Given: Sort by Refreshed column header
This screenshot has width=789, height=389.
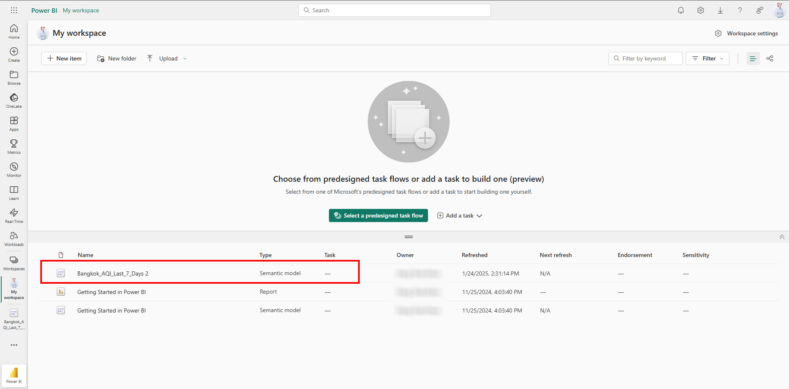Looking at the screenshot, I should (474, 255).
